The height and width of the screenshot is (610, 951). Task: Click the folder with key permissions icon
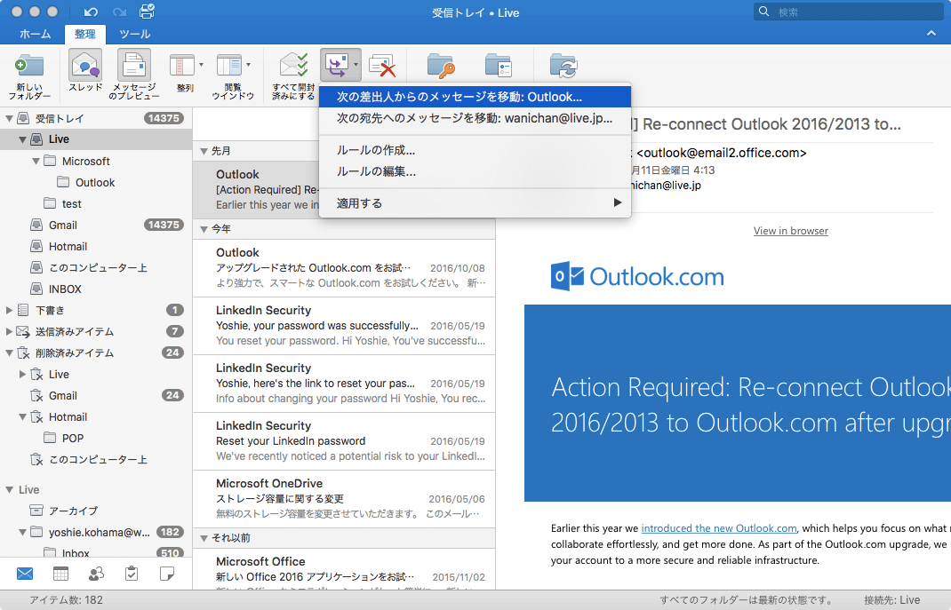[441, 66]
